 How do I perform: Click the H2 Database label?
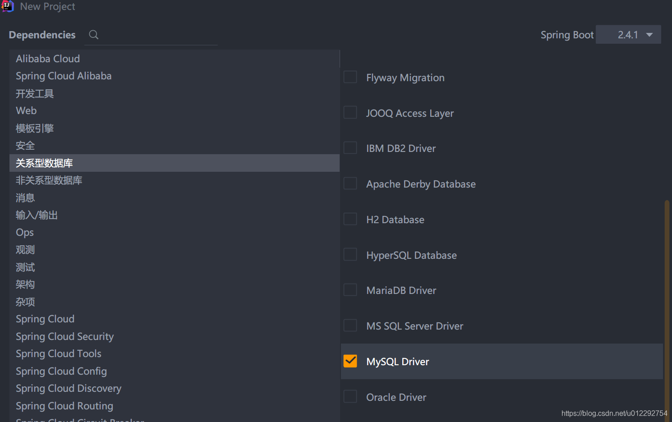(395, 220)
